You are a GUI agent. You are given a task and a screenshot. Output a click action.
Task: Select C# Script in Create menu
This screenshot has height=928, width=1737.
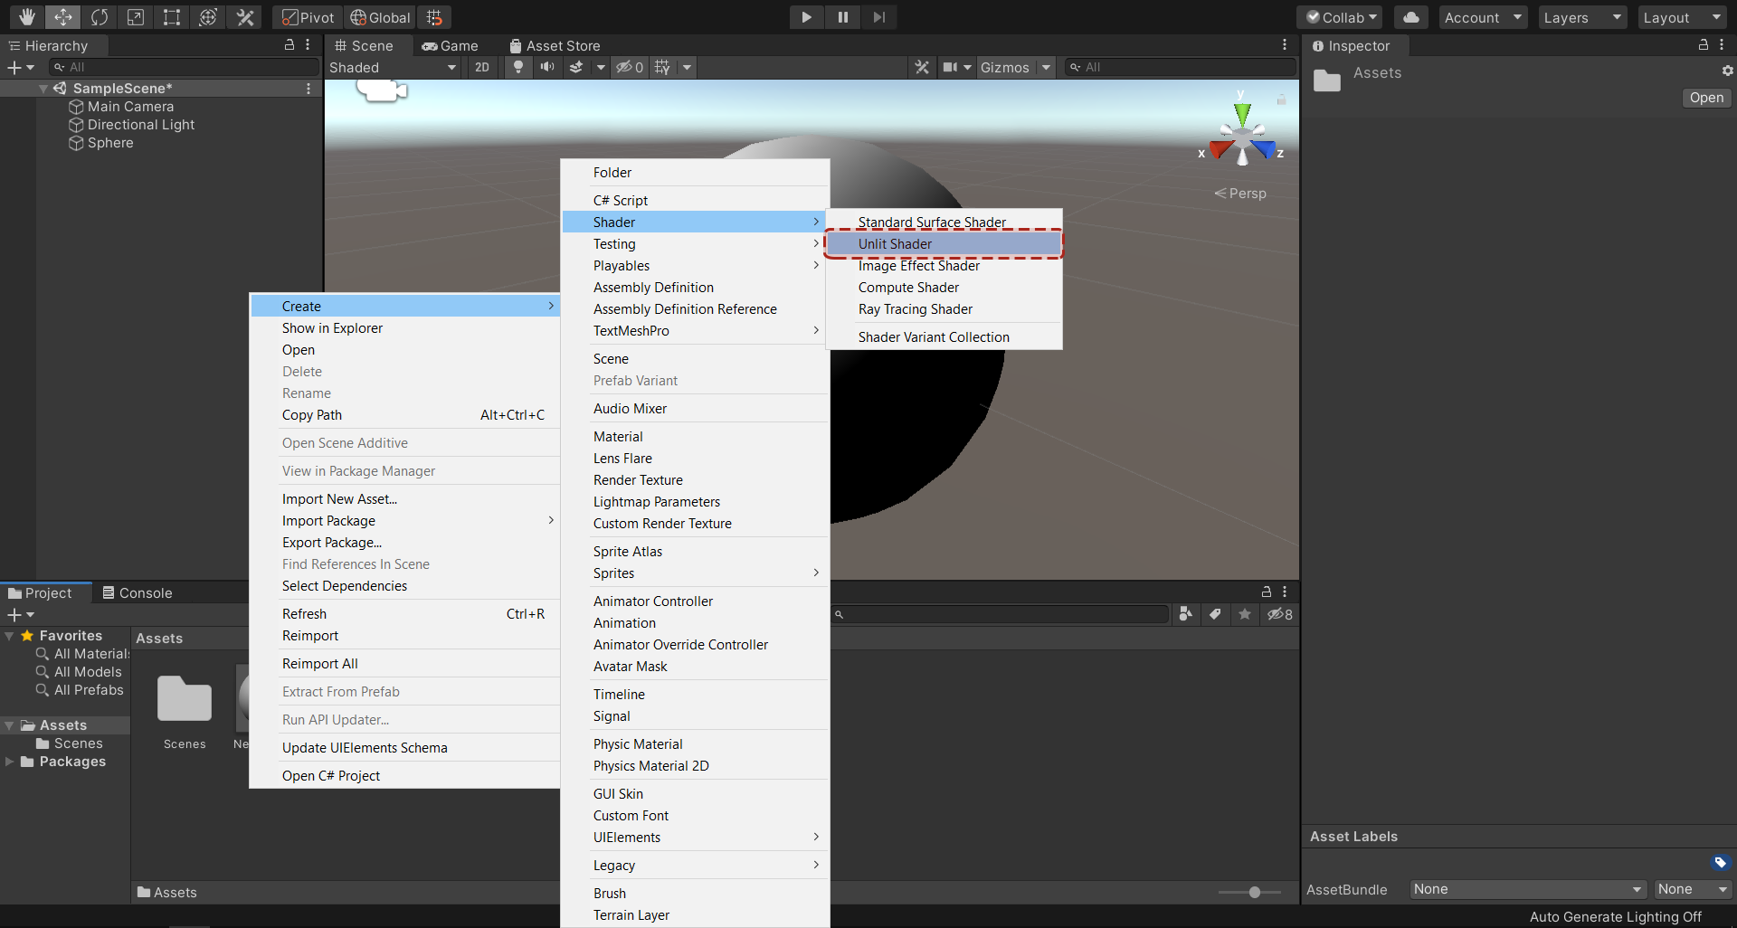pyautogui.click(x=695, y=201)
